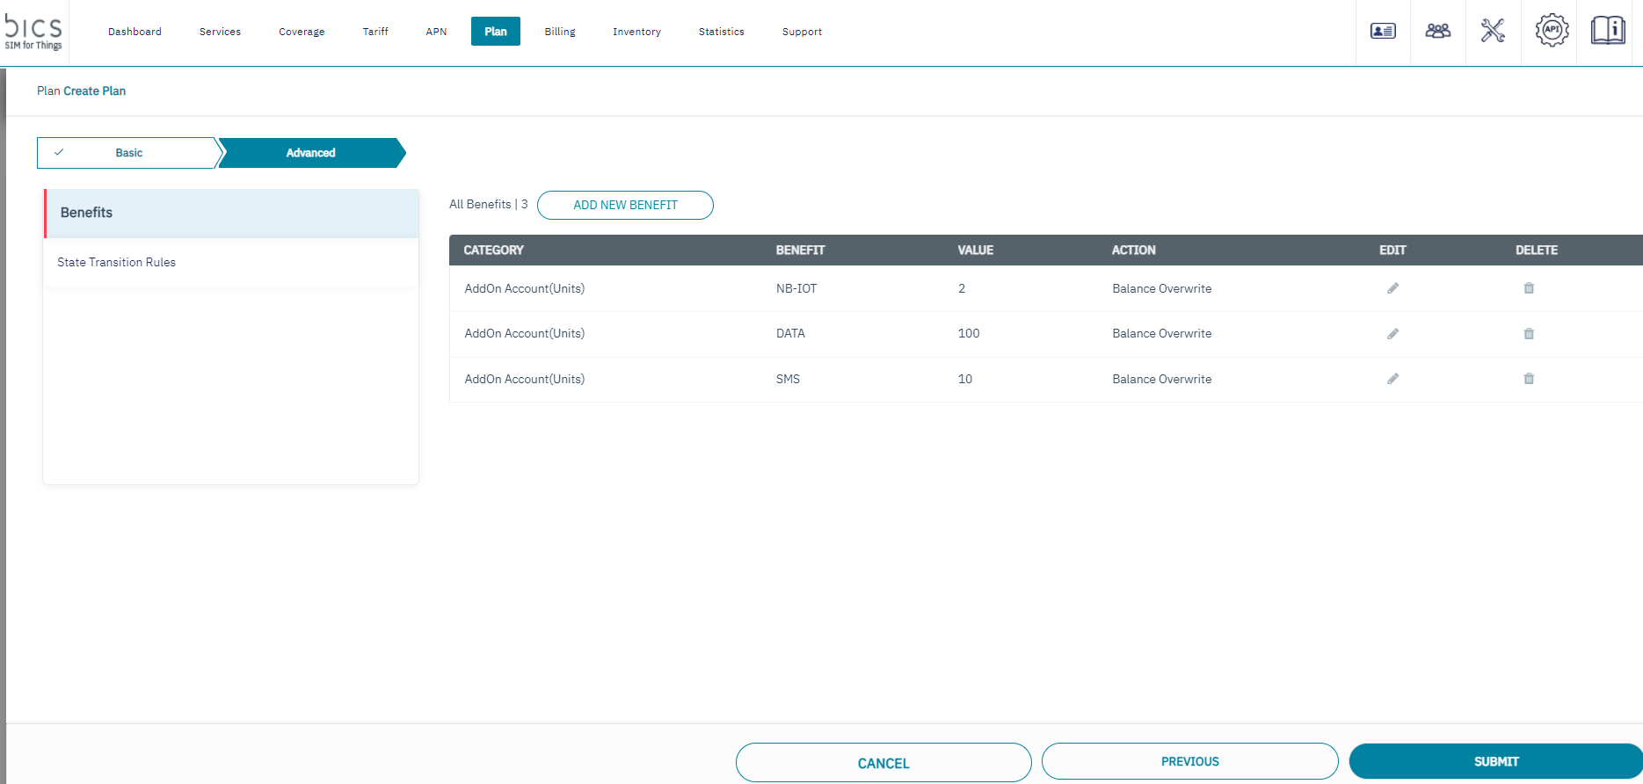Open the documentation book icon
This screenshot has width=1643, height=784.
(x=1608, y=31)
